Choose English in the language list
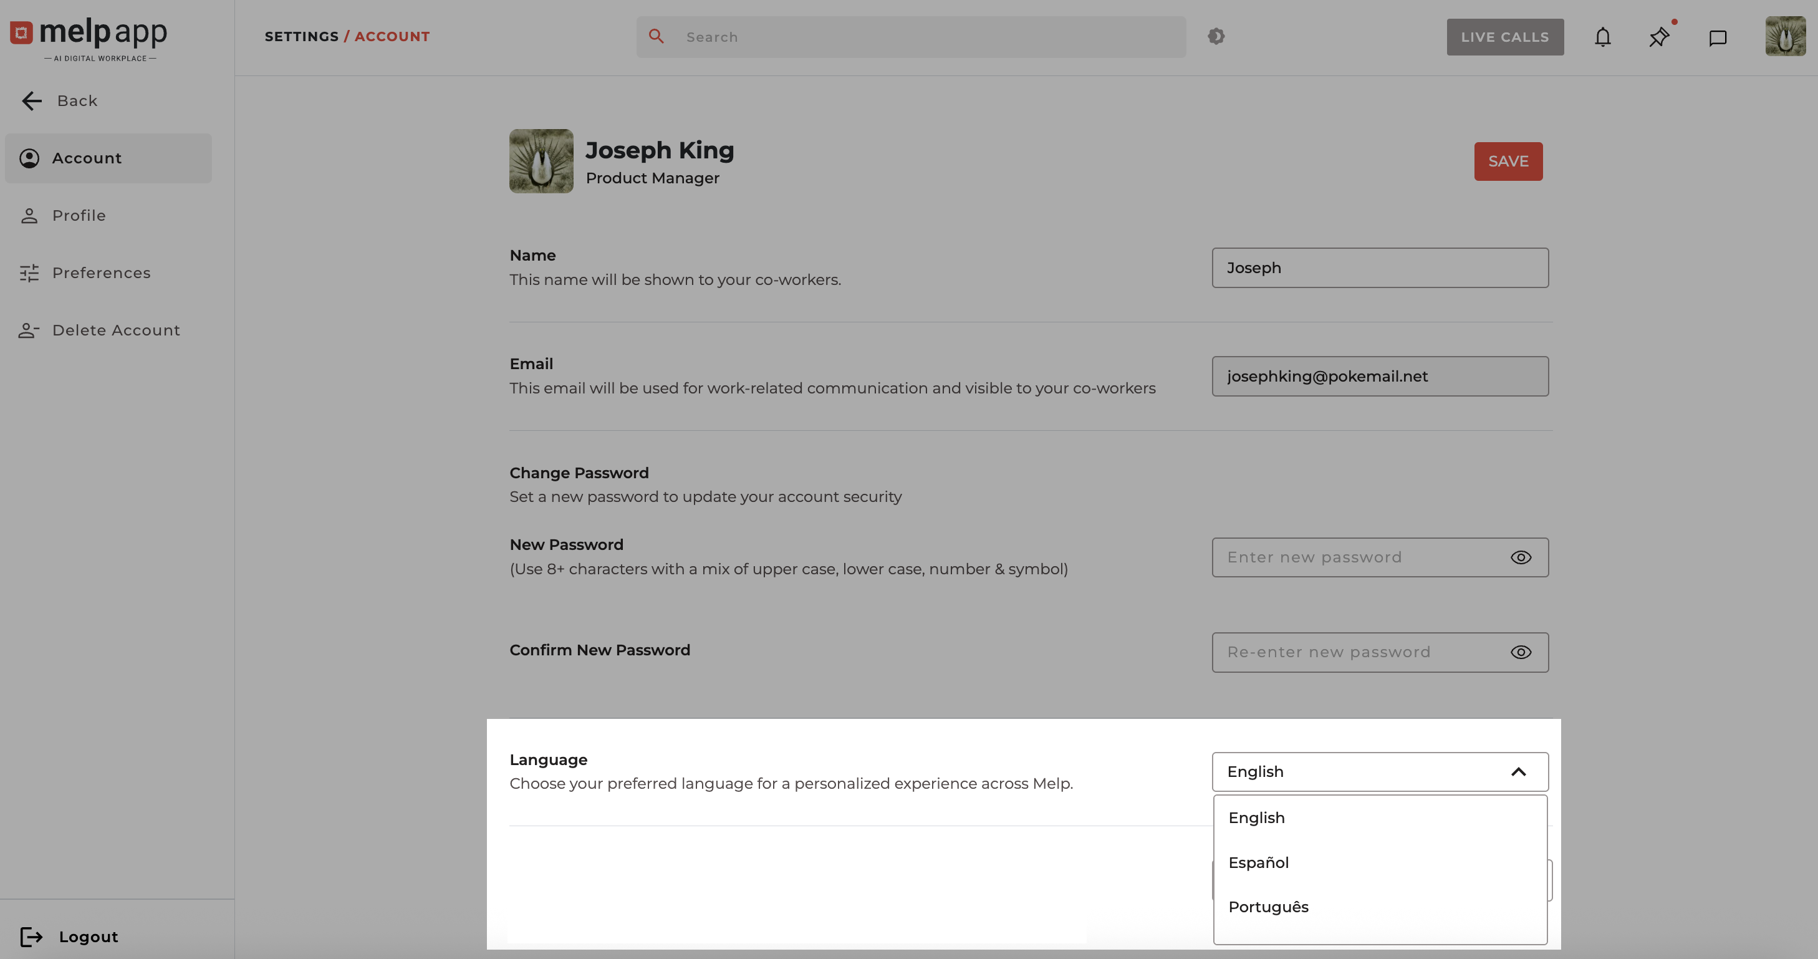Image resolution: width=1818 pixels, height=959 pixels. 1256,818
